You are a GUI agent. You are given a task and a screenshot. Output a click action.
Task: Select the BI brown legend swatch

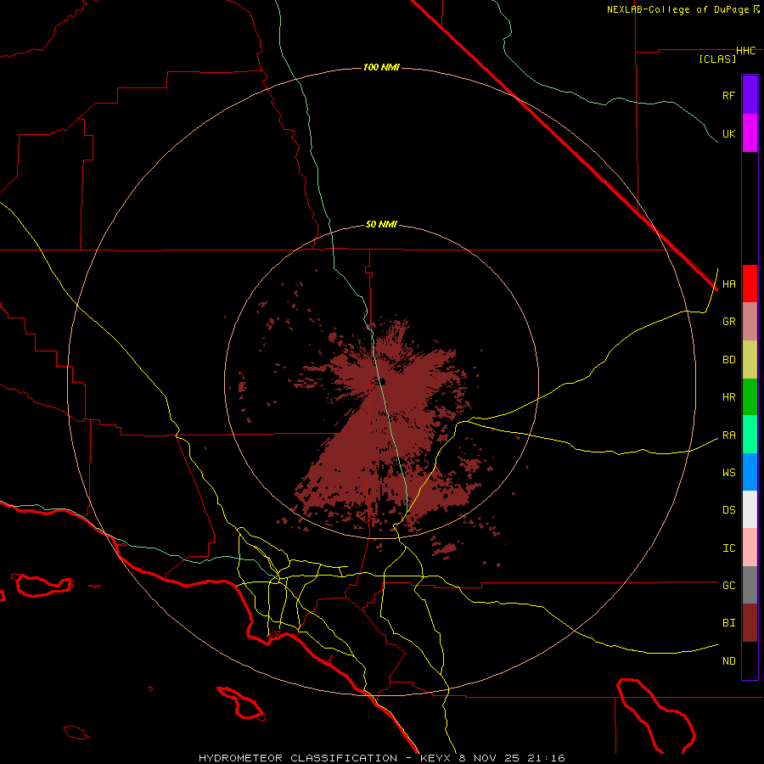click(x=750, y=623)
